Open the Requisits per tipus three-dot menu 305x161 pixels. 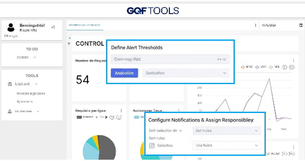pyautogui.click(x=121, y=110)
